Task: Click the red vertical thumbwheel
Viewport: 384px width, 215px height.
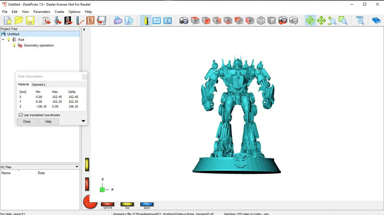Action: [x=87, y=184]
